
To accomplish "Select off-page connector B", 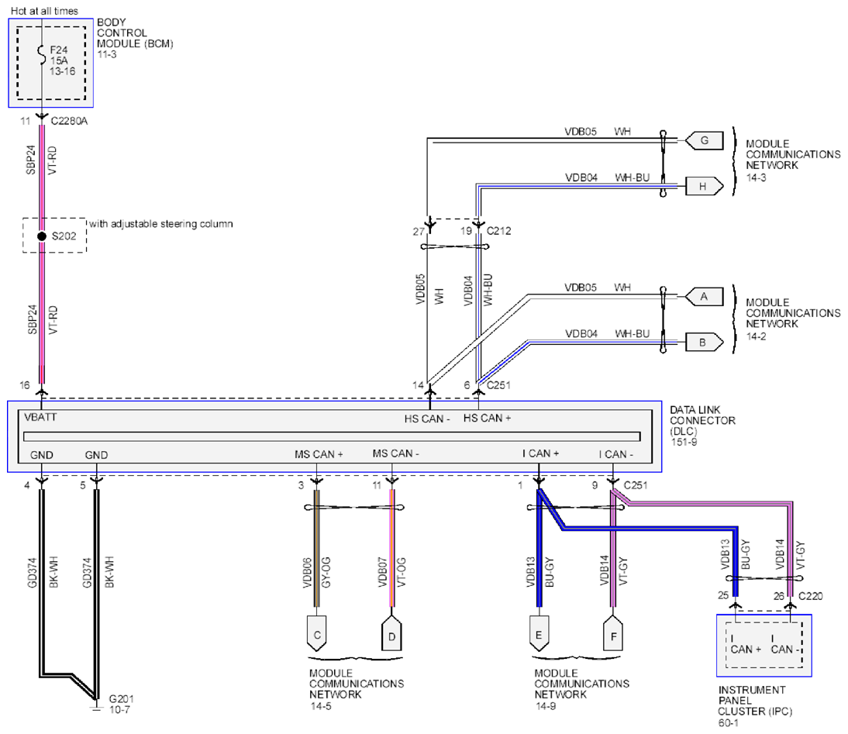I will (x=704, y=342).
